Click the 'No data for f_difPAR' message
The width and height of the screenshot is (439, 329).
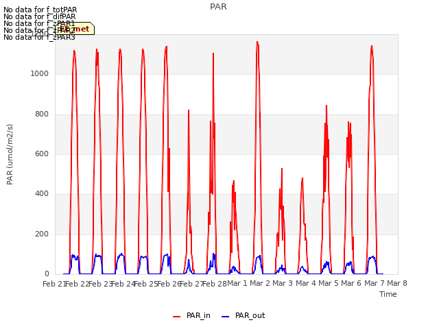[x=40, y=16]
